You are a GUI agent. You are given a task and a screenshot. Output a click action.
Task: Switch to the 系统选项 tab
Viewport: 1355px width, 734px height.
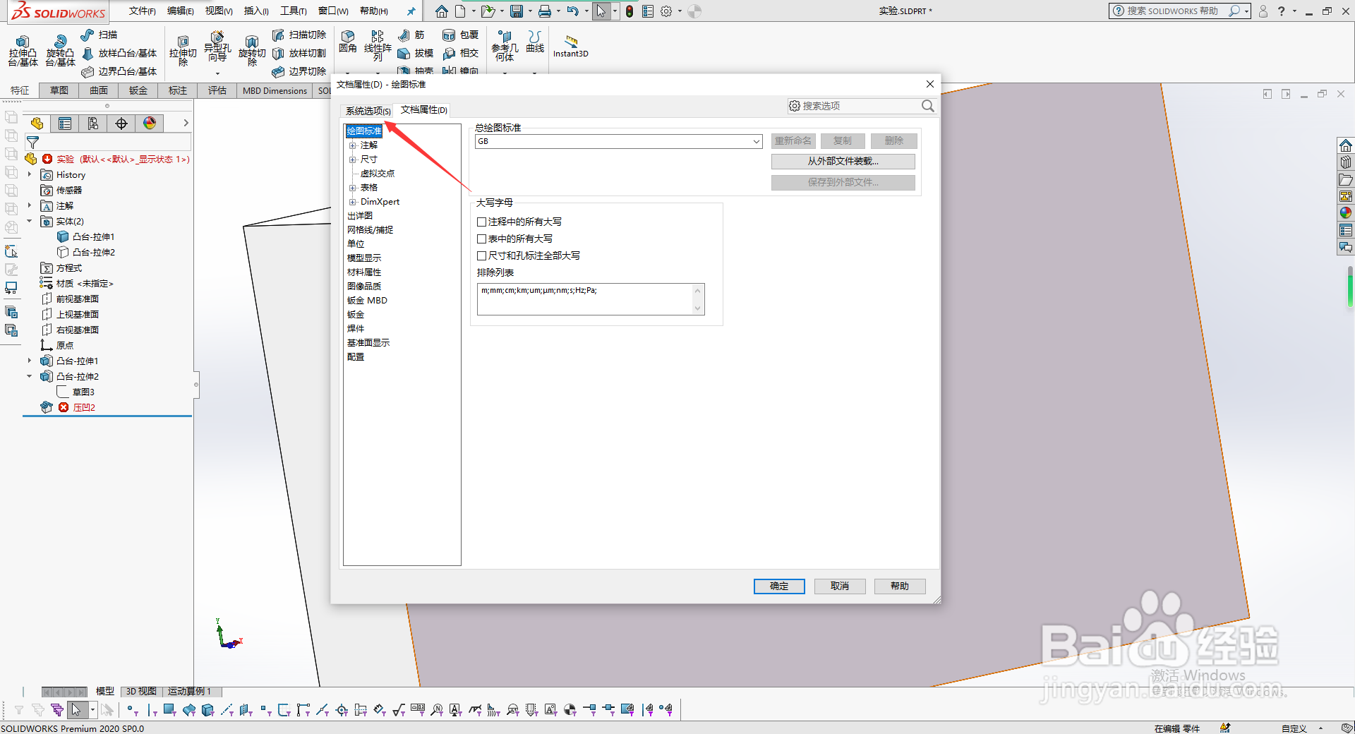[x=367, y=110]
